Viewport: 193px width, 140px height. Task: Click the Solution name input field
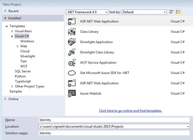click(114, 133)
